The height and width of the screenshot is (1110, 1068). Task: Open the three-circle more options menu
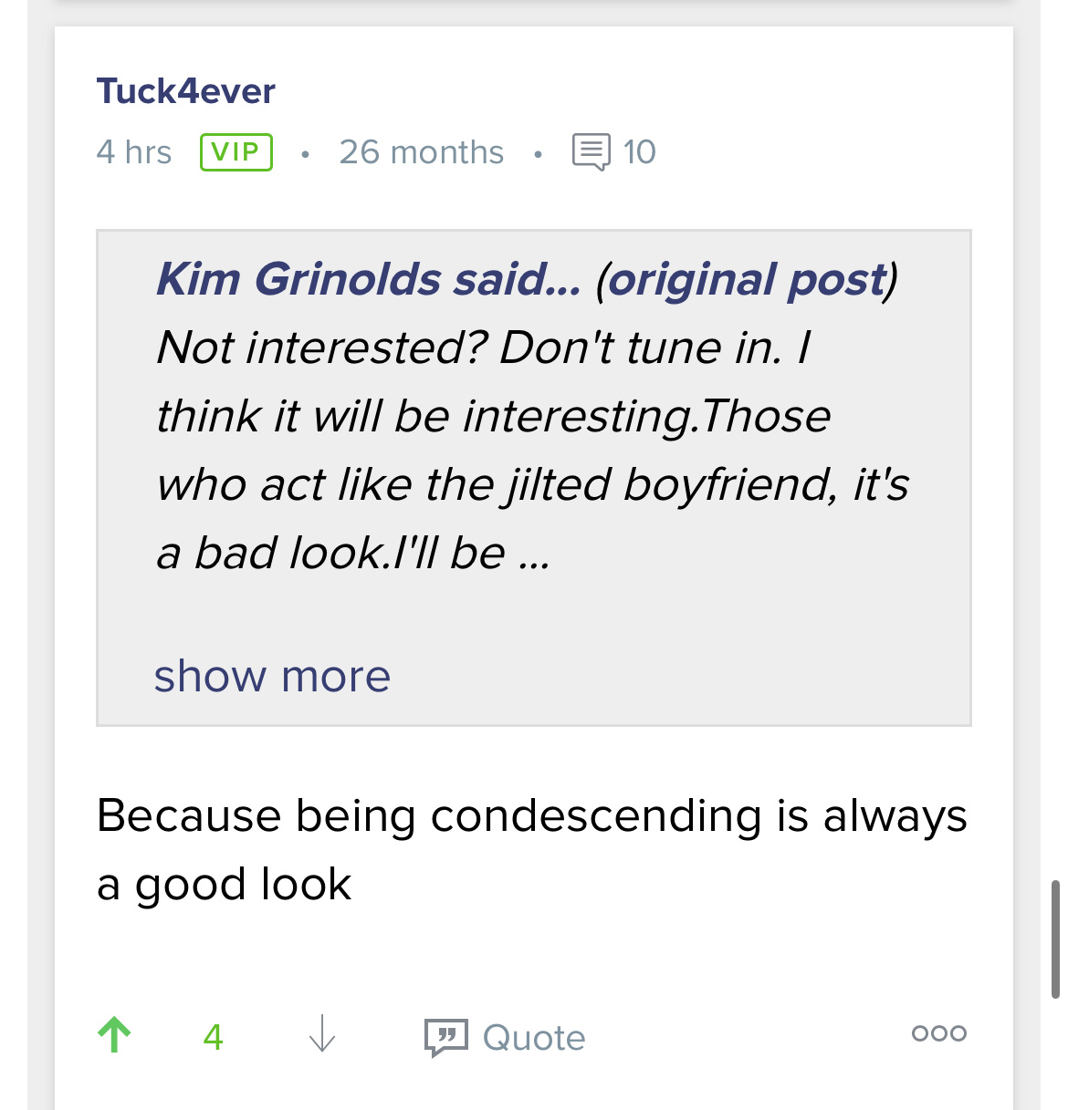click(x=938, y=1033)
